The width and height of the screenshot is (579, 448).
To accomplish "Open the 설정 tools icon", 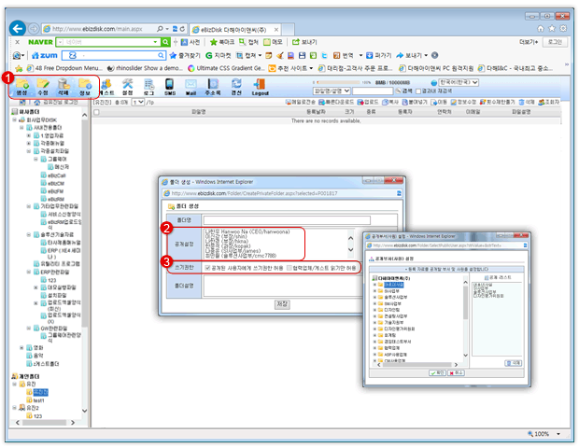I will (128, 87).
